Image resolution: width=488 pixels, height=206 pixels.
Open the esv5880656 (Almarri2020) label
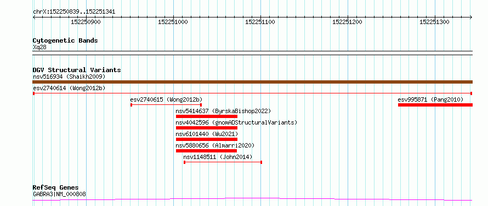(215, 145)
